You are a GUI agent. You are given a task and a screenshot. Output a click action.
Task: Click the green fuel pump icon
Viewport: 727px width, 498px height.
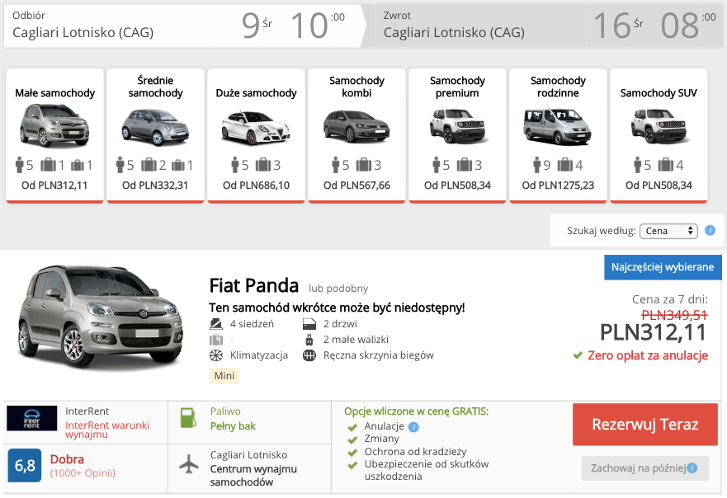coord(188,418)
